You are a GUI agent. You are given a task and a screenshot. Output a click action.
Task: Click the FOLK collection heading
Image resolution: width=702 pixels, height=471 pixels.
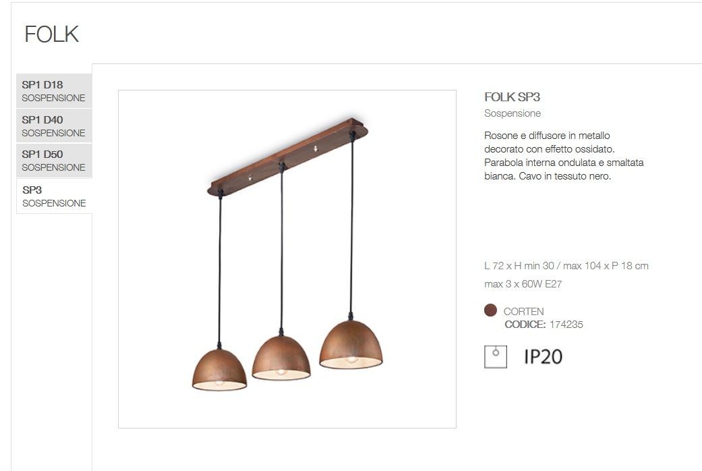tap(51, 34)
